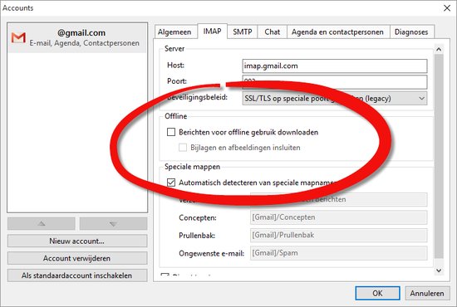Viewport: 457px width, 307px height.
Task: Move account up with the up arrow button
Action: tap(42, 223)
